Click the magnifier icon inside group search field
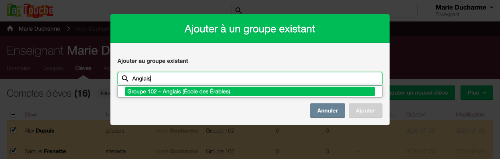 (125, 79)
